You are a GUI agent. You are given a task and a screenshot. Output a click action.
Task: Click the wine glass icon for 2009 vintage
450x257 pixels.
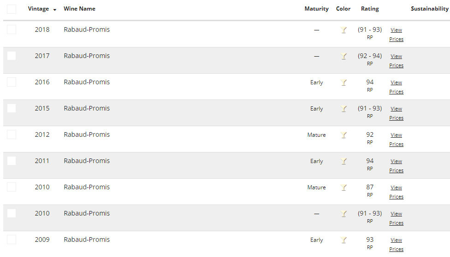pos(343,240)
